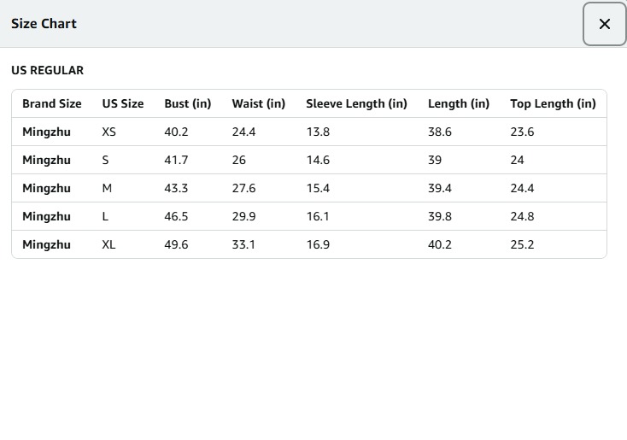Select the US REGULAR section heading
Image resolution: width=627 pixels, height=440 pixels.
point(47,70)
